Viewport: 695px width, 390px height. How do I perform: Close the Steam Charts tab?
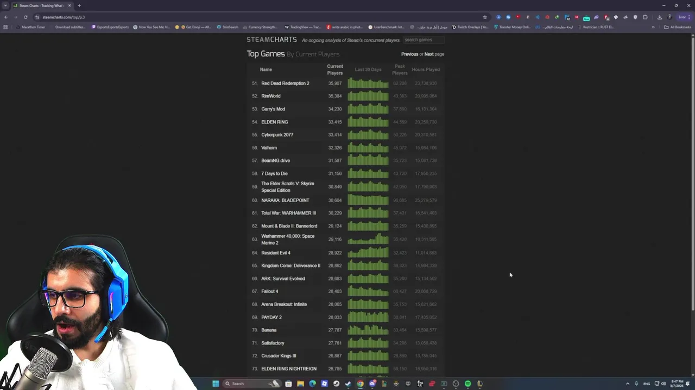point(69,5)
